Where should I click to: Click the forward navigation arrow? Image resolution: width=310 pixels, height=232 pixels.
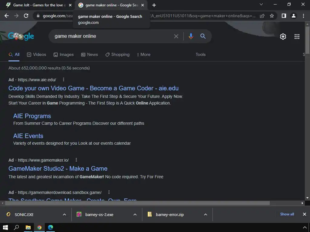point(16,16)
